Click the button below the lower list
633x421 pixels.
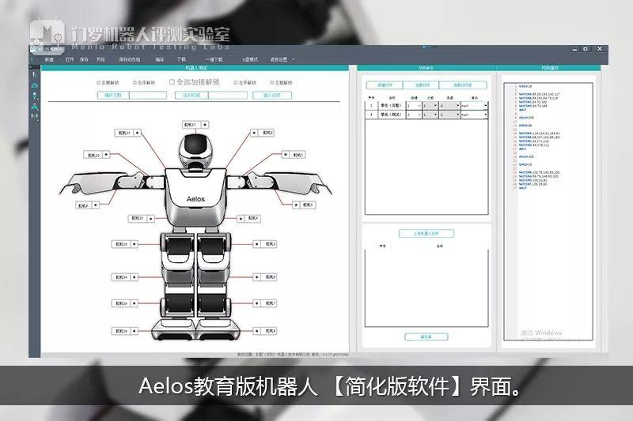pyautogui.click(x=426, y=336)
